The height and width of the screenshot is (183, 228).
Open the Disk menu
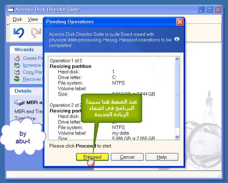17,19
